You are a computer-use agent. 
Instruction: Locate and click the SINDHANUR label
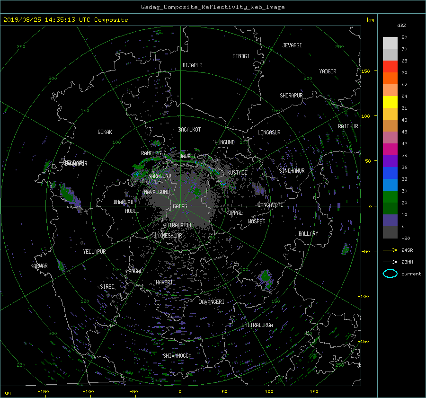click(x=292, y=171)
